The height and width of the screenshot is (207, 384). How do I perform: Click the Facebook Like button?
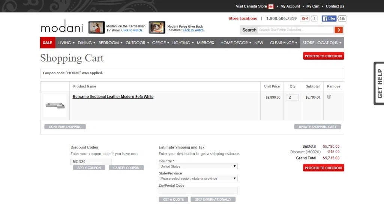329,19
